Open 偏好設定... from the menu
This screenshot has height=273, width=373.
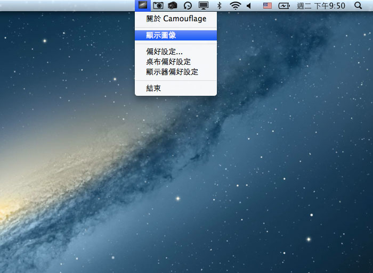pyautogui.click(x=176, y=51)
